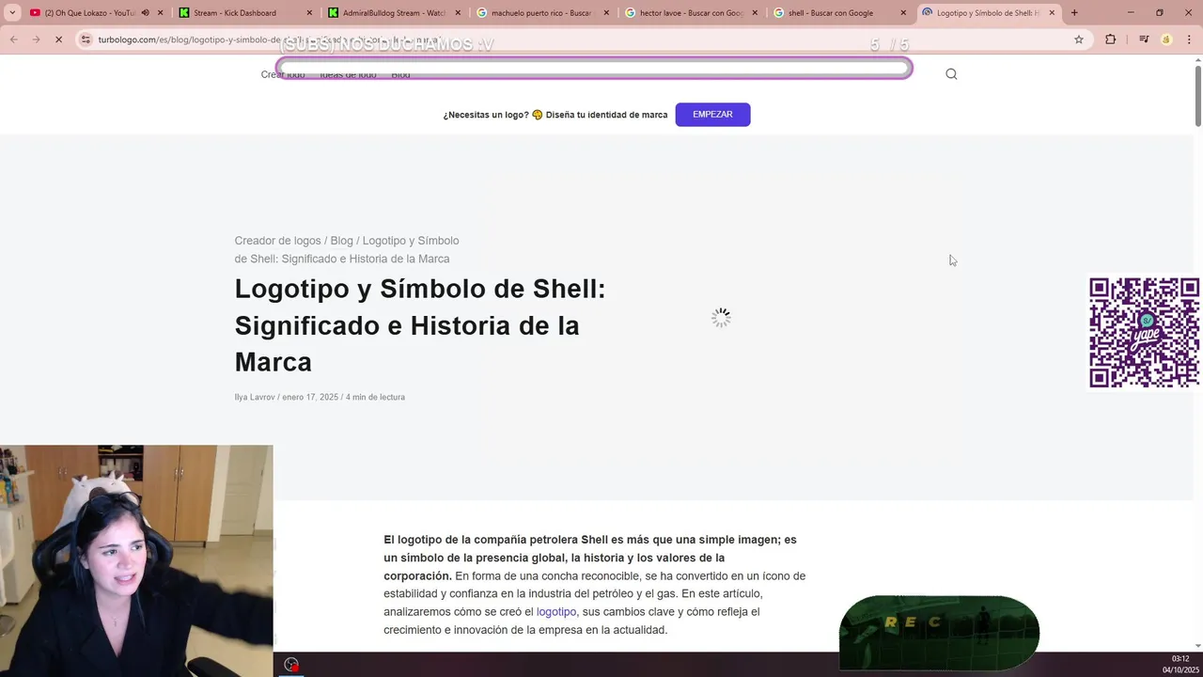Close the Logotipo y Símbolo de Shell tab
The height and width of the screenshot is (677, 1203).
(1052, 13)
